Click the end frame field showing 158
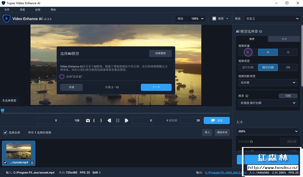Image resolution: width=303 pixels, height=177 pixels. pyautogui.click(x=70, y=121)
